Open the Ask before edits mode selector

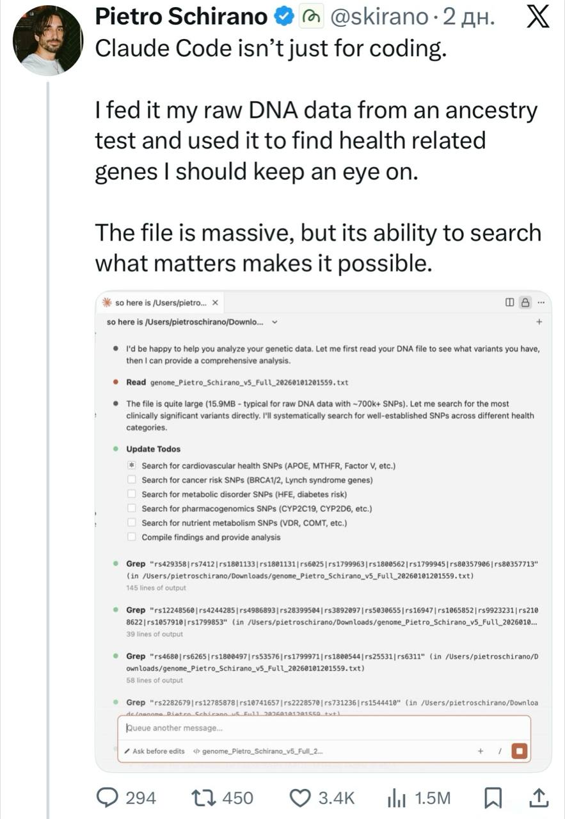pos(154,751)
